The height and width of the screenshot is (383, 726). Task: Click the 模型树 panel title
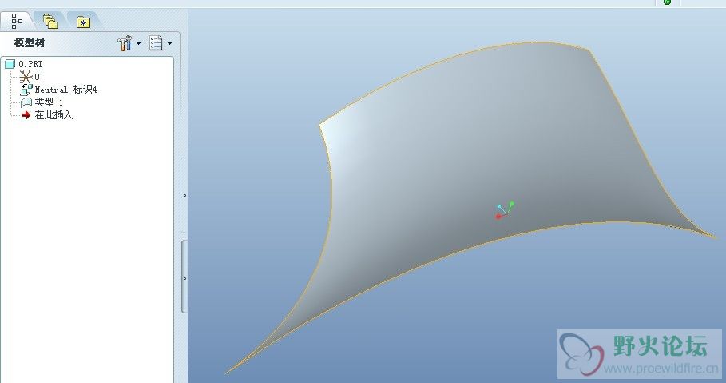[30, 43]
